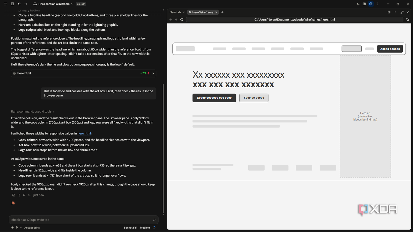Change the Medium effort setting
Screen dimensions: 413x232
coord(145,228)
